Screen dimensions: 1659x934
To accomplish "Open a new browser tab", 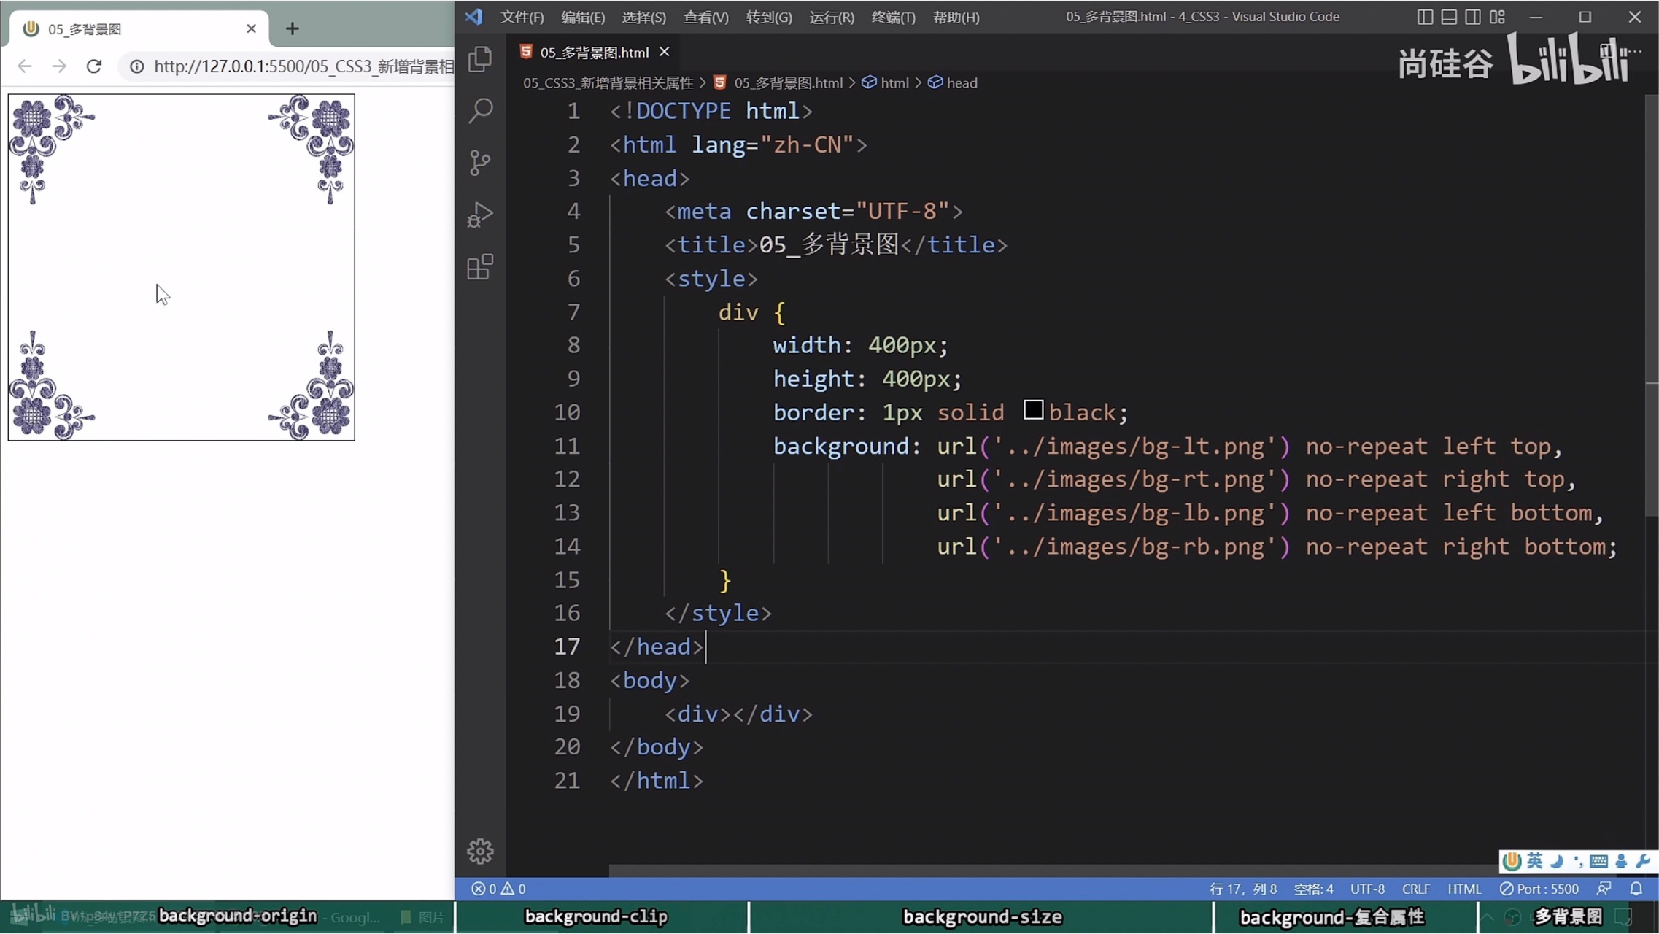I will 293,28.
